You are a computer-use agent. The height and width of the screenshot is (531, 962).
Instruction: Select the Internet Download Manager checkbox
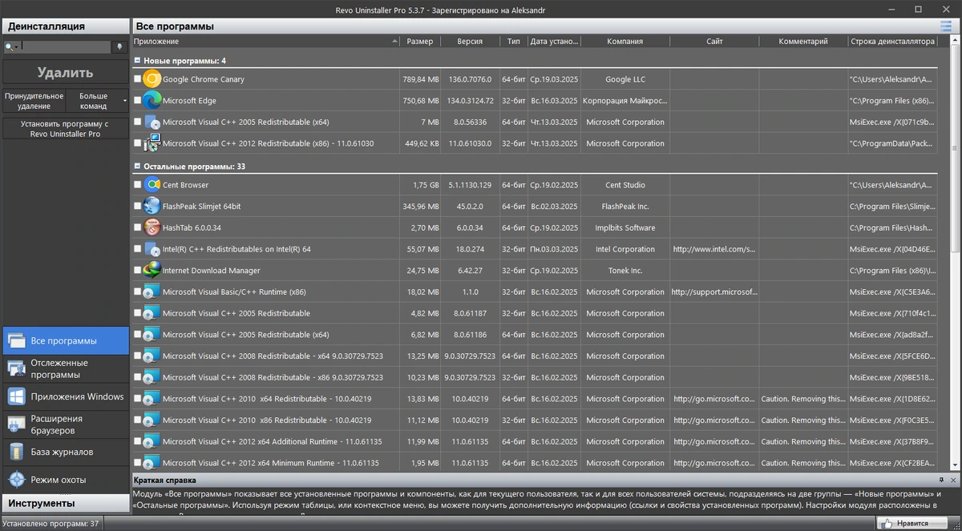[x=138, y=271]
